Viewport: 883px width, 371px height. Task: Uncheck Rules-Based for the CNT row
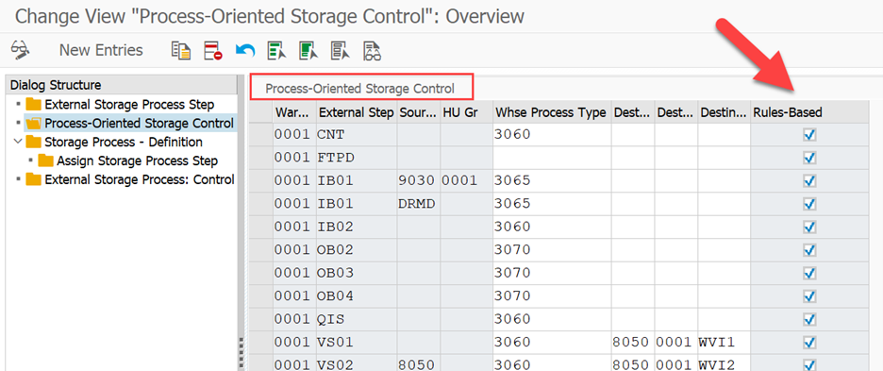[809, 135]
